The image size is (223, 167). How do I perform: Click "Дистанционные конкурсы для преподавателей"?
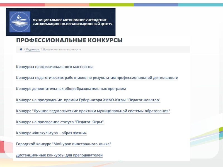[x=60, y=154]
